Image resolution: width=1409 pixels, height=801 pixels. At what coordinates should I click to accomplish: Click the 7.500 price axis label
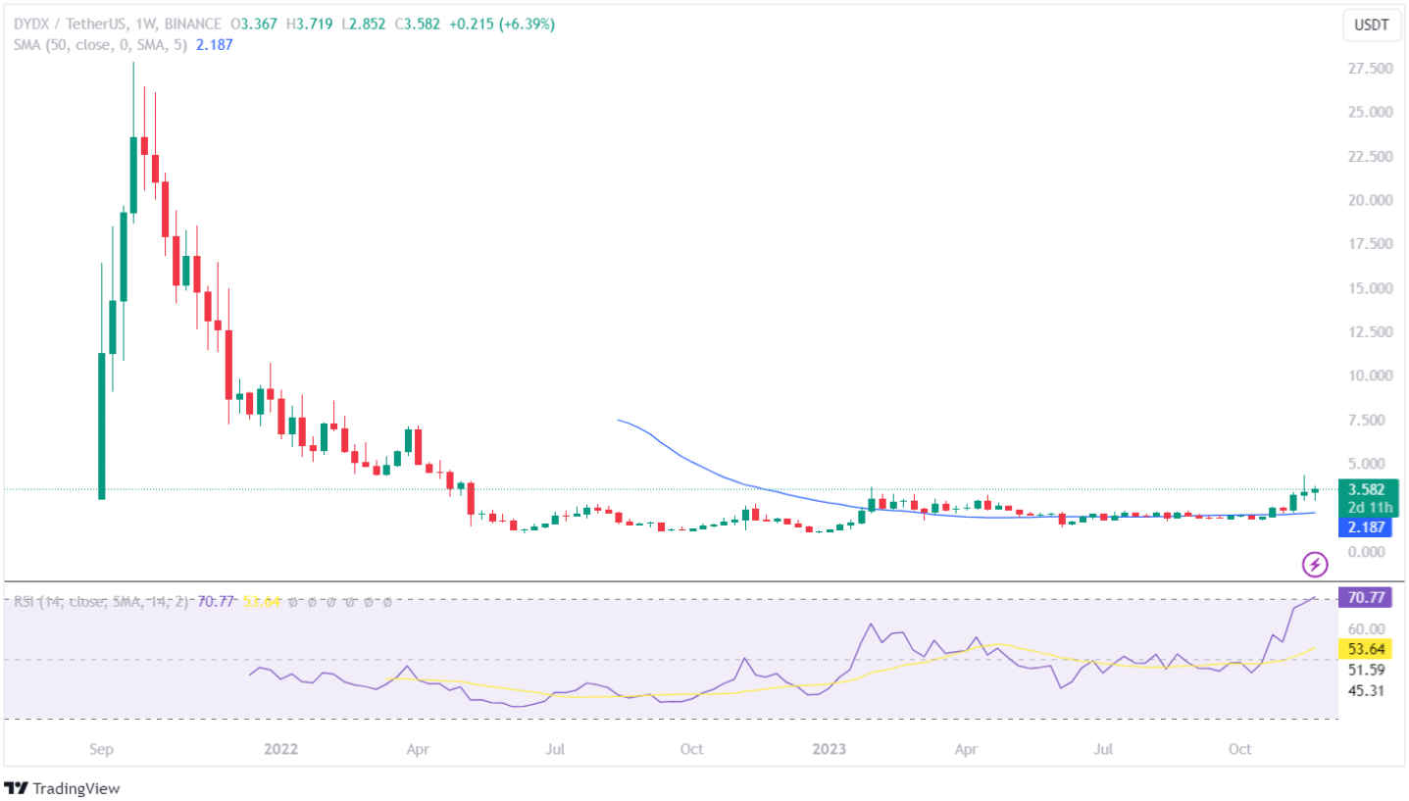point(1369,420)
